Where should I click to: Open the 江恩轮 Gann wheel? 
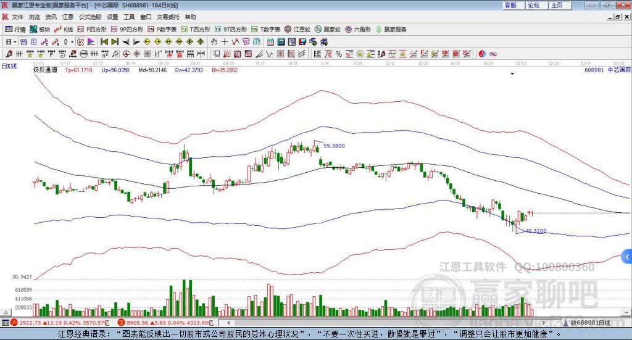click(x=297, y=30)
